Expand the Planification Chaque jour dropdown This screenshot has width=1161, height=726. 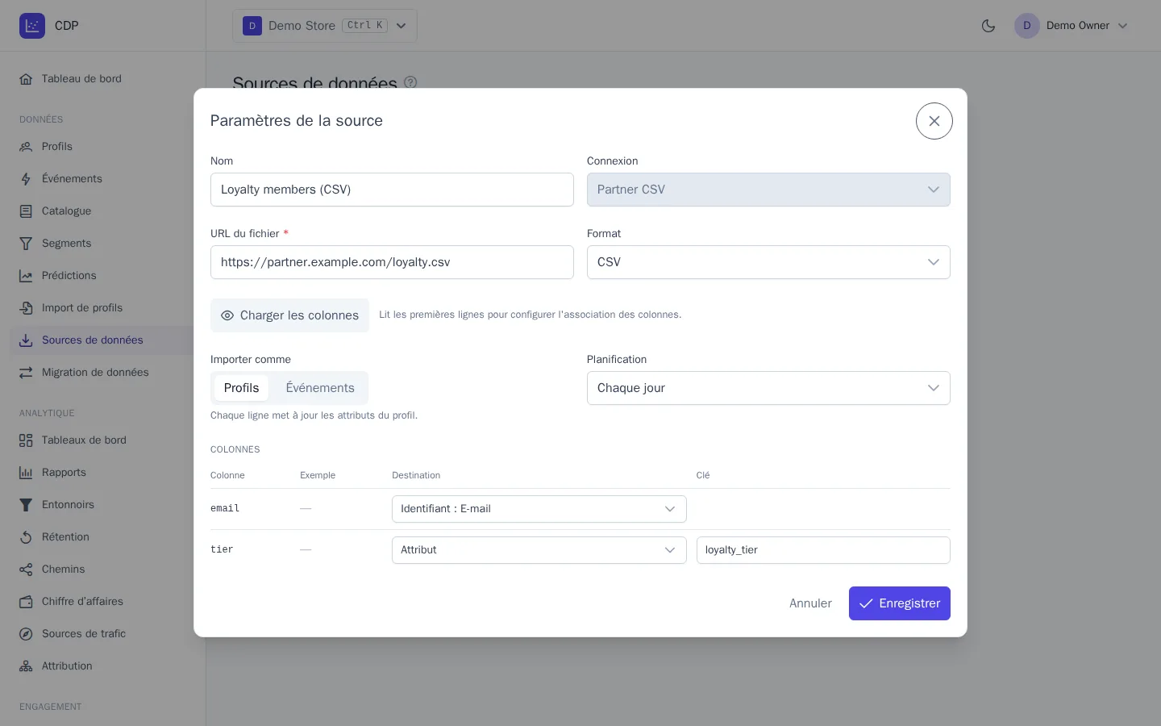click(768, 388)
